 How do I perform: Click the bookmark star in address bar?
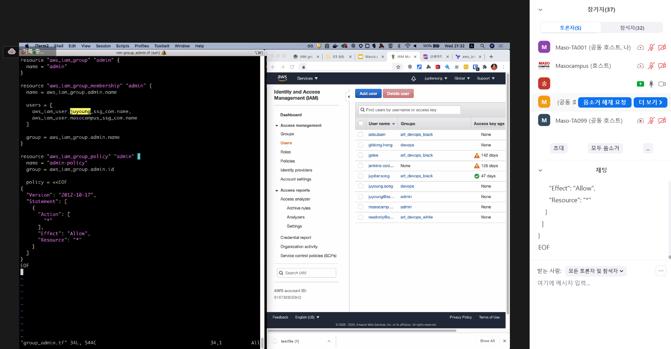(398, 67)
